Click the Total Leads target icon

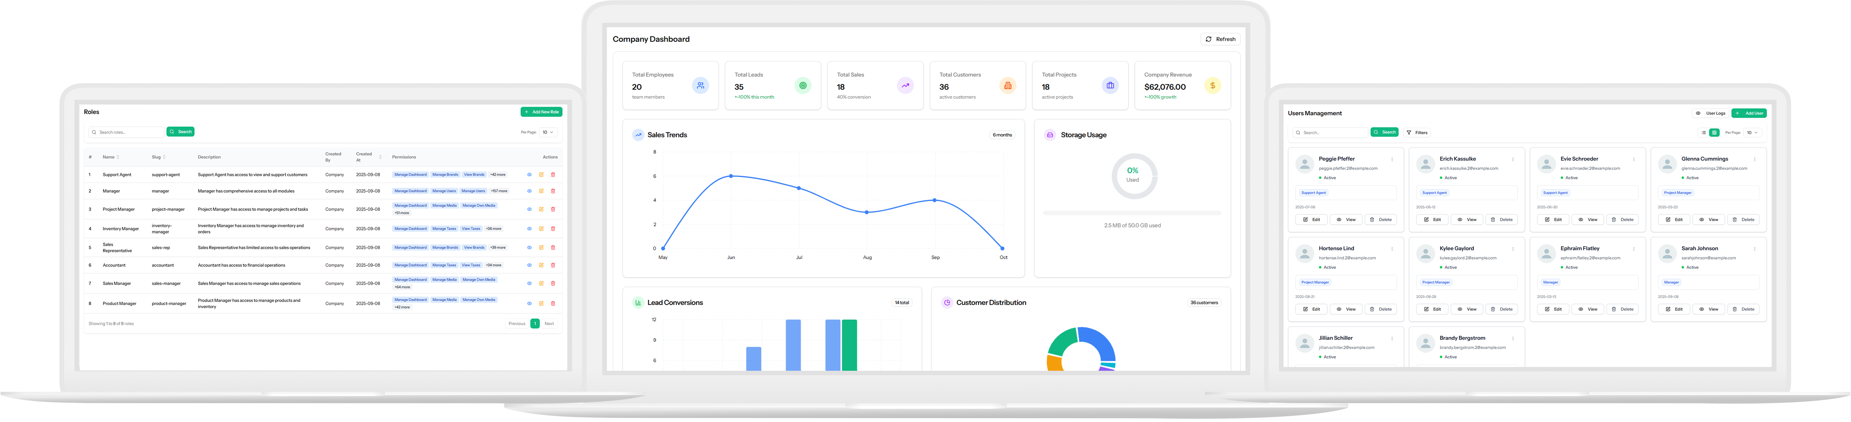[803, 85]
